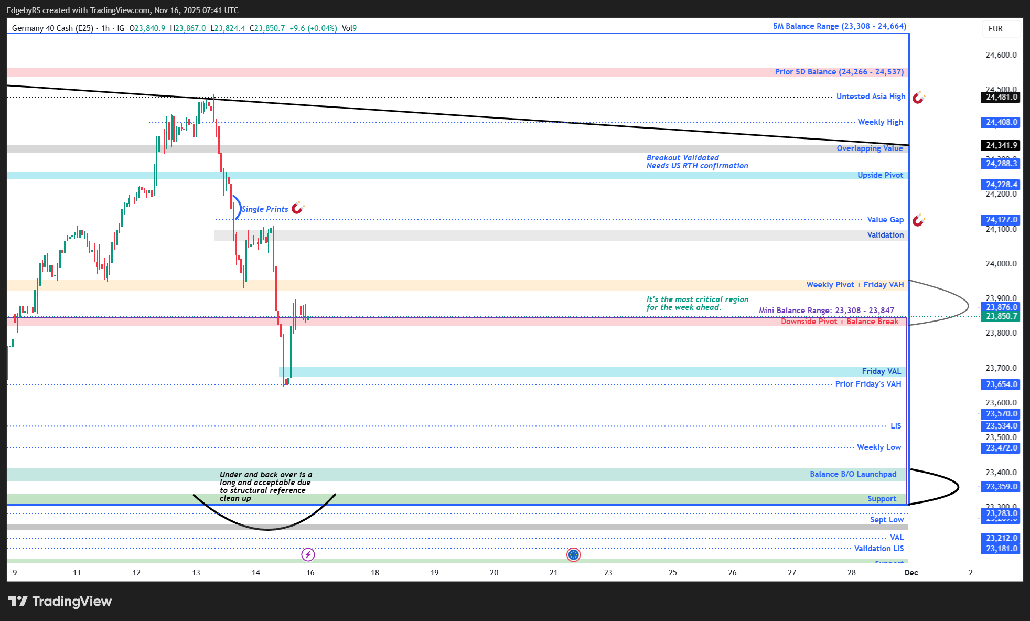Click the Dec marker on time axis
This screenshot has height=621, width=1030.
coord(911,573)
